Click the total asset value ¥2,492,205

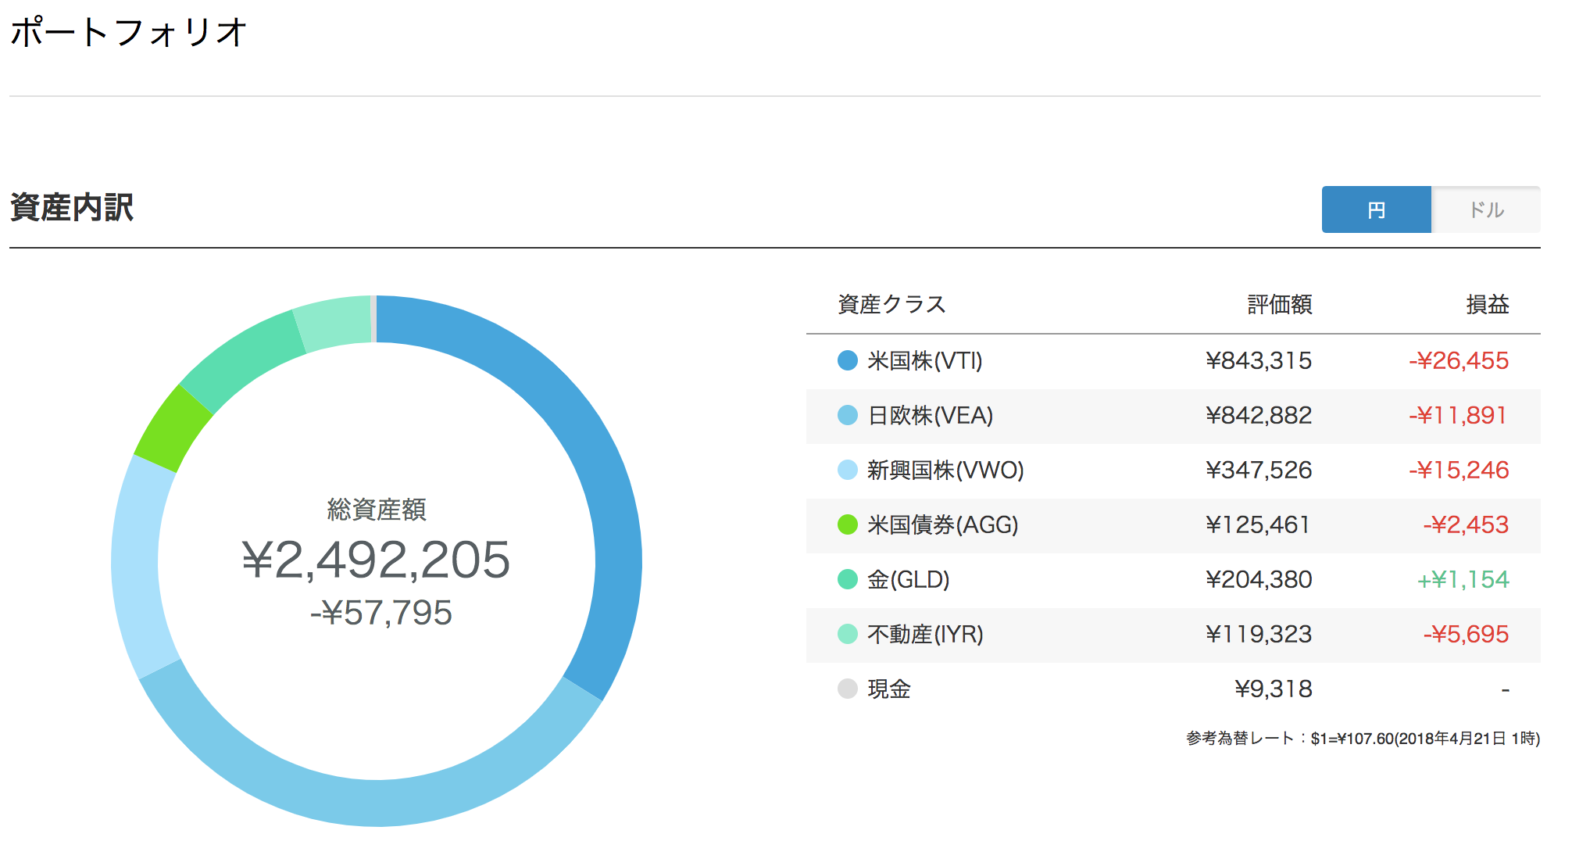click(x=376, y=560)
